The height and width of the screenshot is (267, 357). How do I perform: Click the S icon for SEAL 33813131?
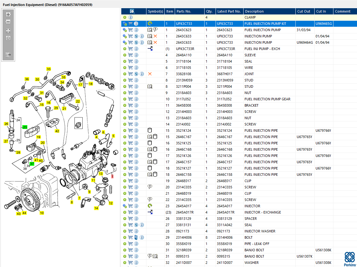point(136,225)
